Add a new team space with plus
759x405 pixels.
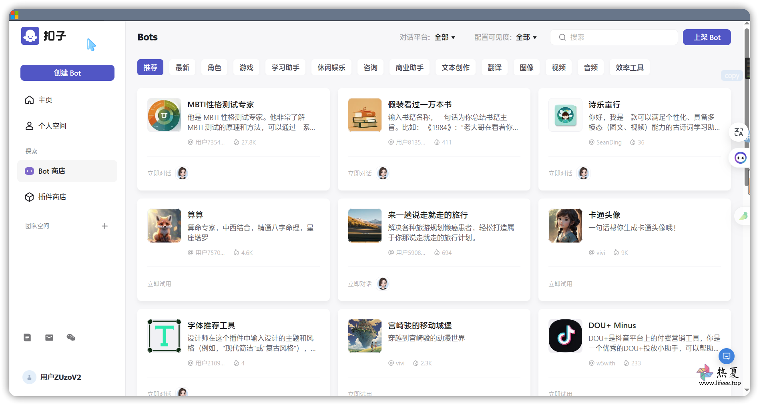105,226
